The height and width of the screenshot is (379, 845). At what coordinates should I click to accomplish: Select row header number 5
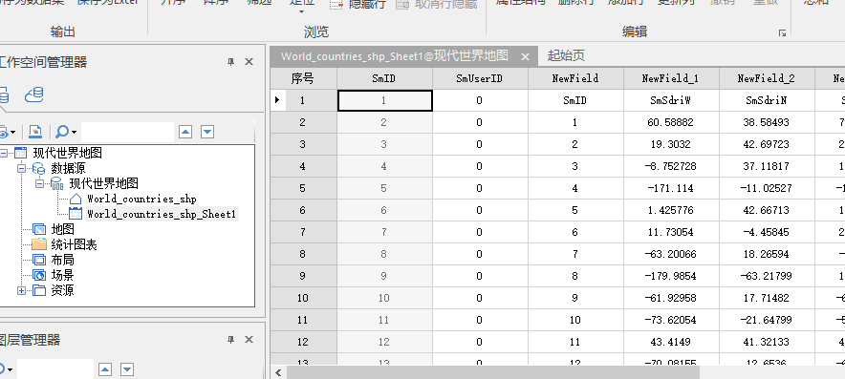pos(303,188)
